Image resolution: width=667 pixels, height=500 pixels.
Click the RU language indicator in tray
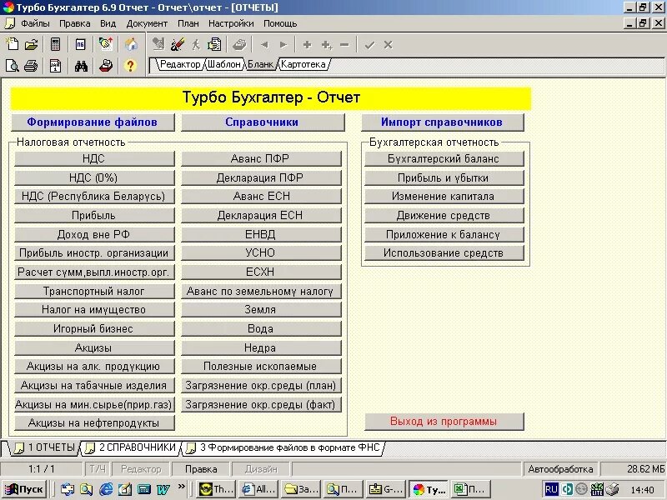(551, 489)
